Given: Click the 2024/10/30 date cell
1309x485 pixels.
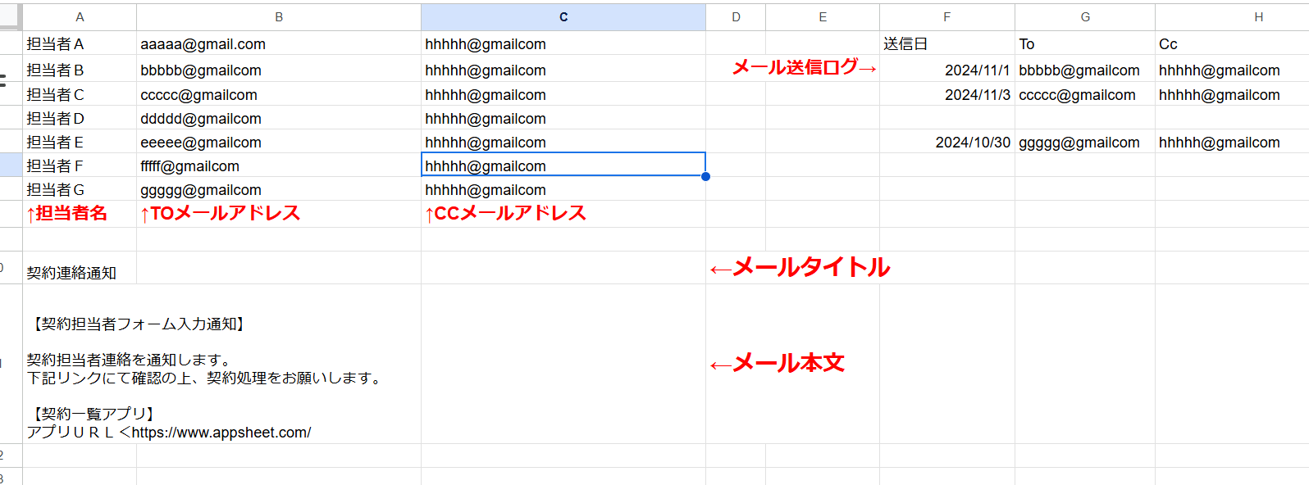Looking at the screenshot, I should coord(947,142).
